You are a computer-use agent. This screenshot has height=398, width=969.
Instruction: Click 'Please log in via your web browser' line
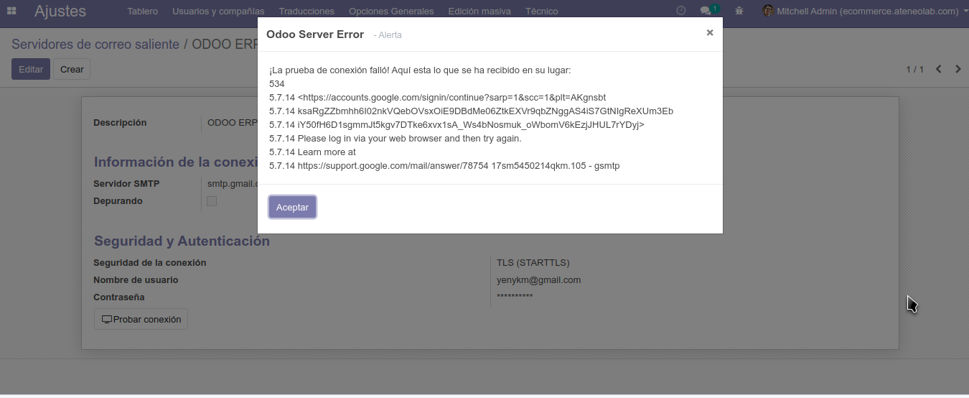tap(395, 139)
